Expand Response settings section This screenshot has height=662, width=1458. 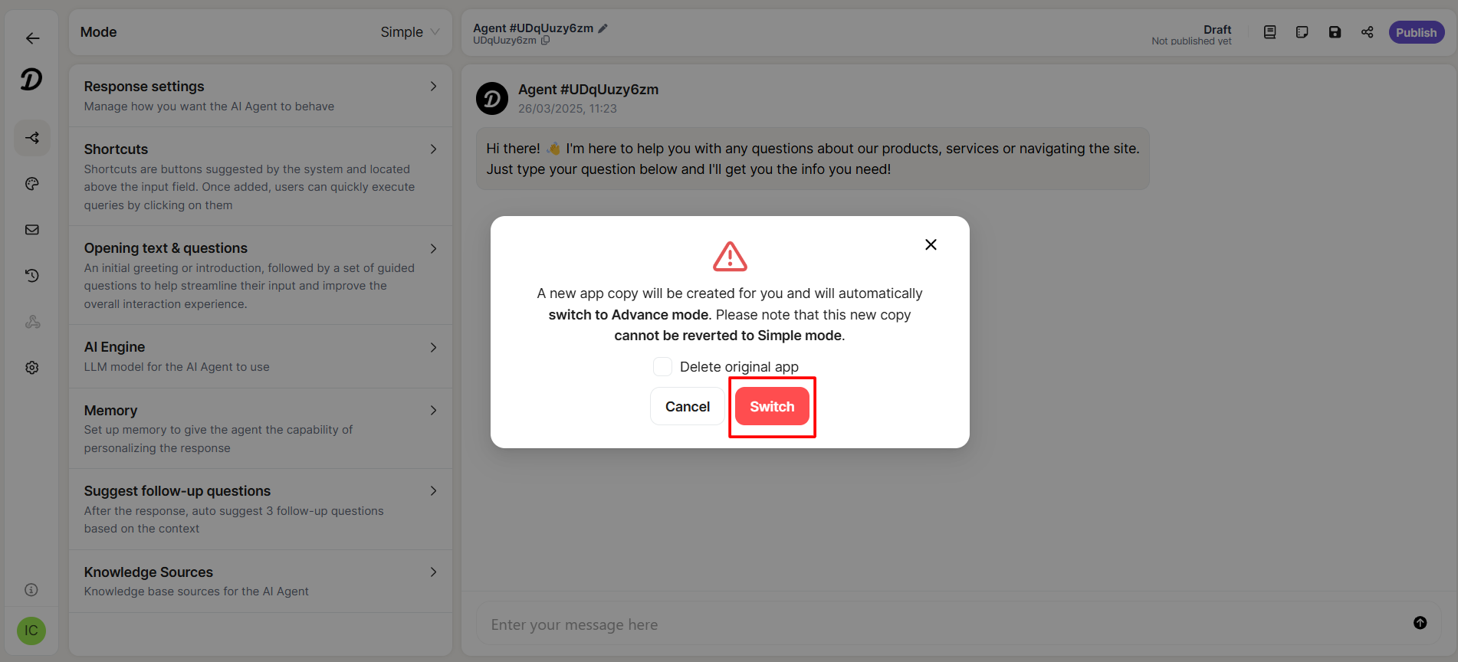pyautogui.click(x=260, y=96)
